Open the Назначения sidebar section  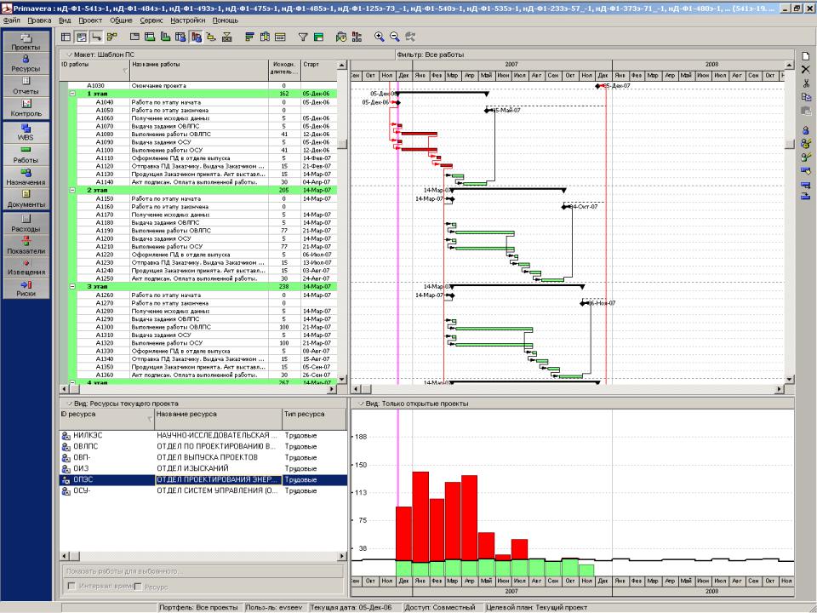26,177
